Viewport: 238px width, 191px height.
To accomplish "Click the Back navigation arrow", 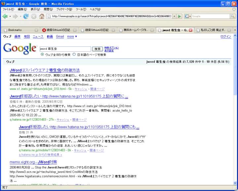I will [x=5, y=16].
